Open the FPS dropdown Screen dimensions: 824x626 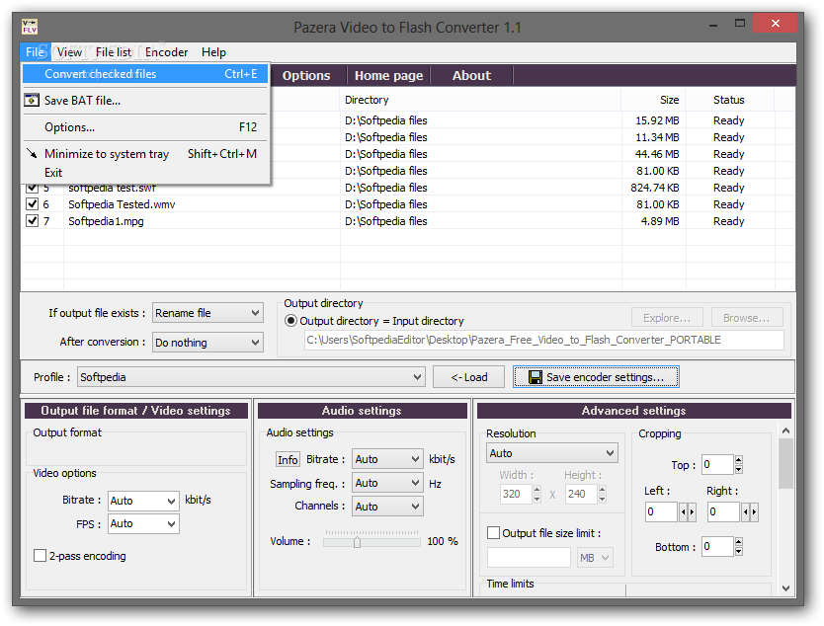[x=143, y=523]
